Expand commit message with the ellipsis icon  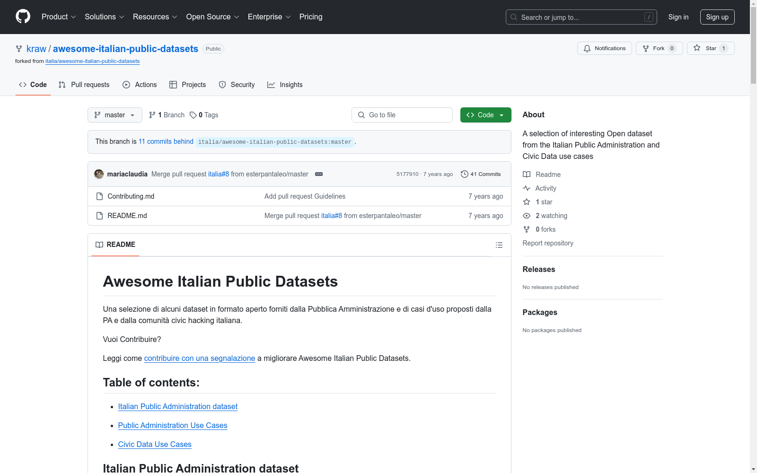pos(319,174)
